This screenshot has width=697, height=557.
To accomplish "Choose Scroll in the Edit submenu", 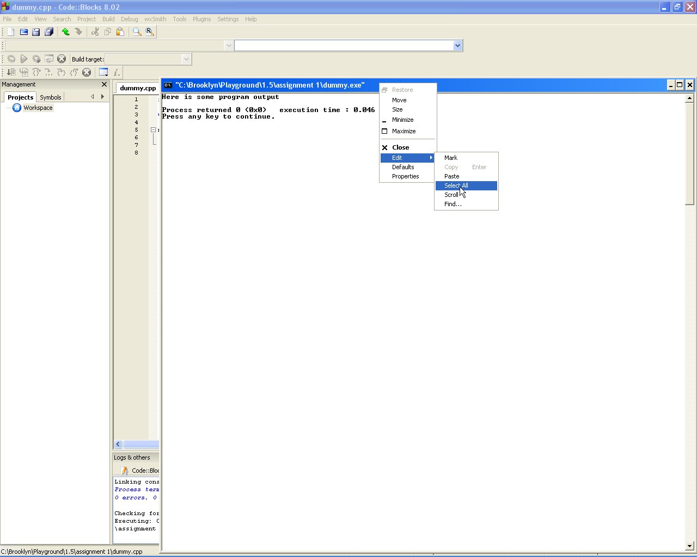I will pos(466,195).
